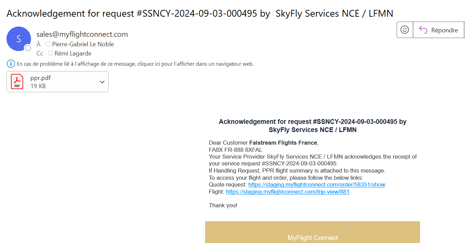Click the Acknowledgement heading in email body

[312, 126]
